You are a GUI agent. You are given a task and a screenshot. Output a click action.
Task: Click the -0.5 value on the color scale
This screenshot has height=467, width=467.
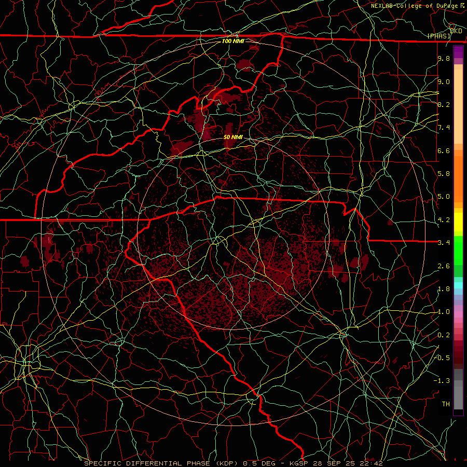tap(442, 358)
